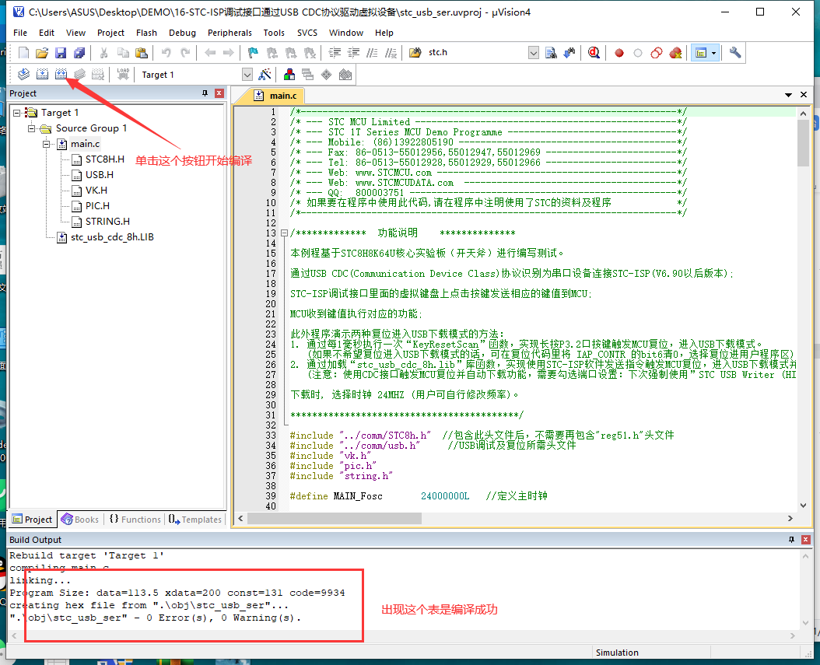
Task: Click the Redo toolbar icon
Action: tap(185, 53)
